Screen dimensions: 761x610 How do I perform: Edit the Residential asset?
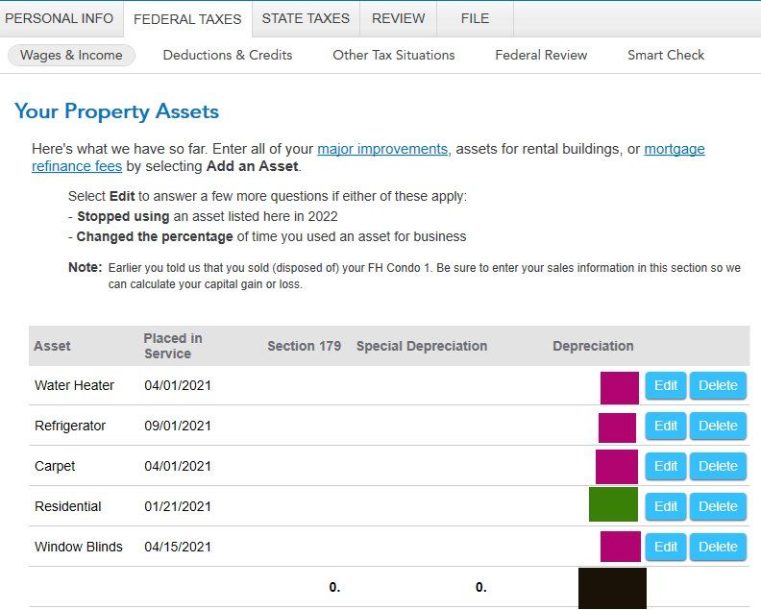(x=666, y=506)
